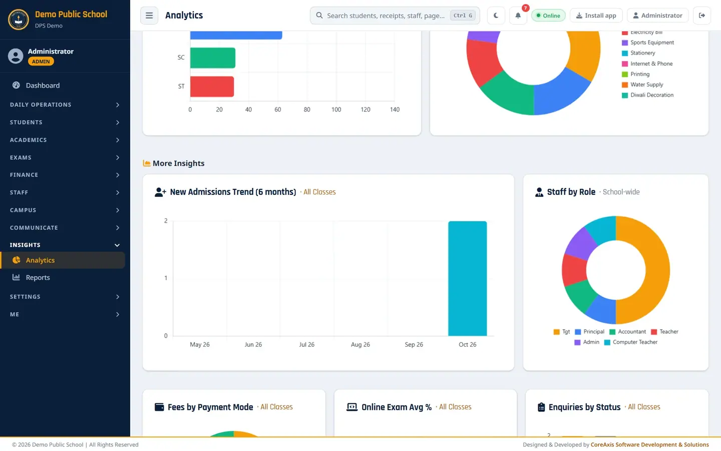Click the New Admissions user-plus icon

[160, 192]
